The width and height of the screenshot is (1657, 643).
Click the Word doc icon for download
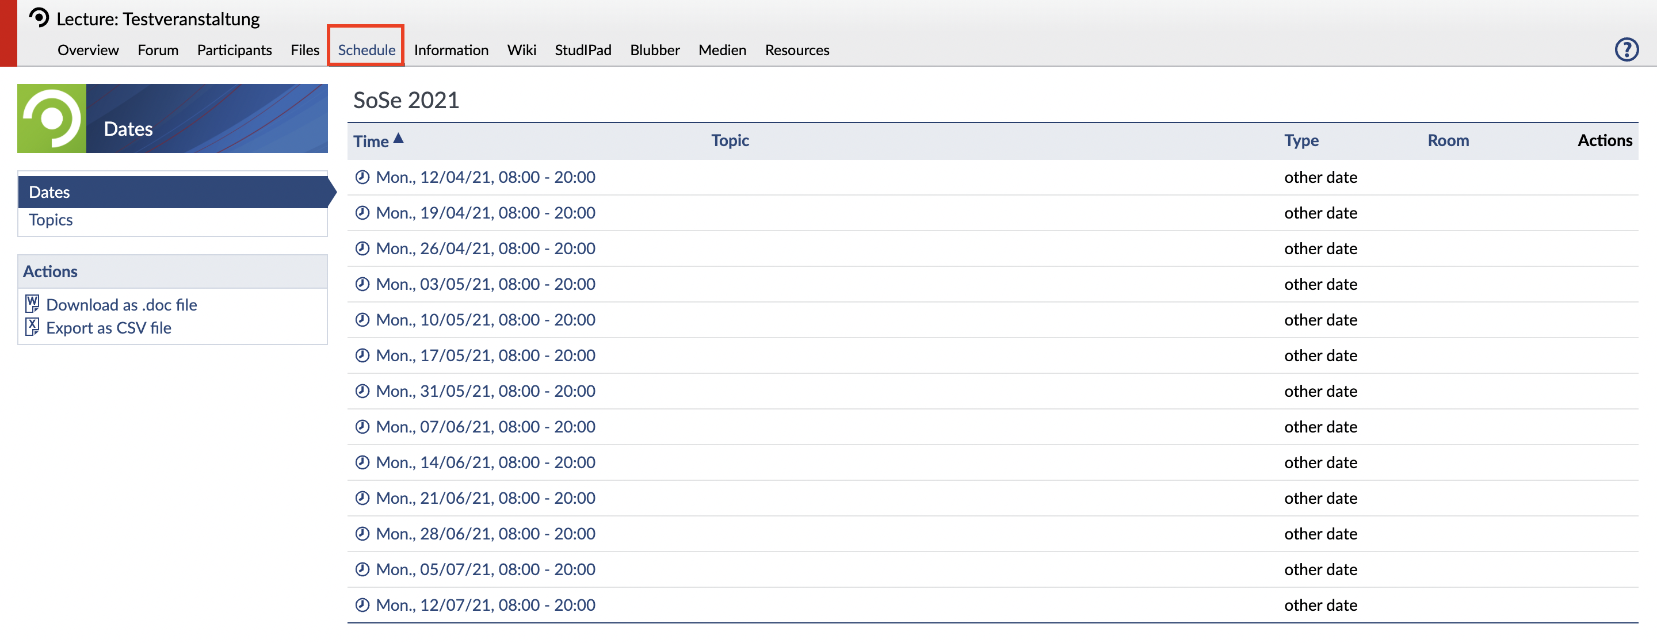click(x=32, y=304)
